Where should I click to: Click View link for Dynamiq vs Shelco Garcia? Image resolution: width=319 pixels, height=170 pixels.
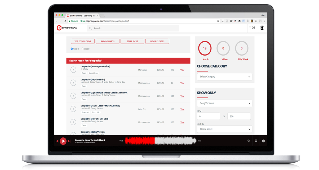(182, 96)
